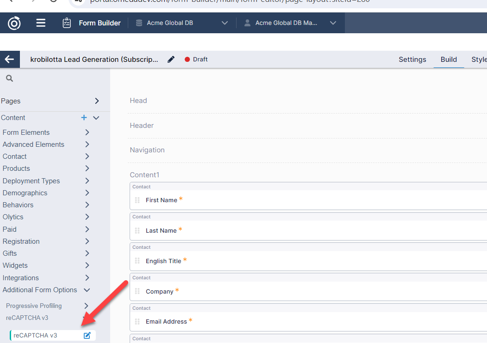Screen dimensions: 487x343
Task: Click the Omeda logo icon
Action: (x=14, y=23)
